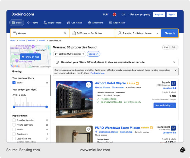Screen dimensions: 190x158
Task: Select the Stays tab
Action: pyautogui.click(x=17, y=23)
